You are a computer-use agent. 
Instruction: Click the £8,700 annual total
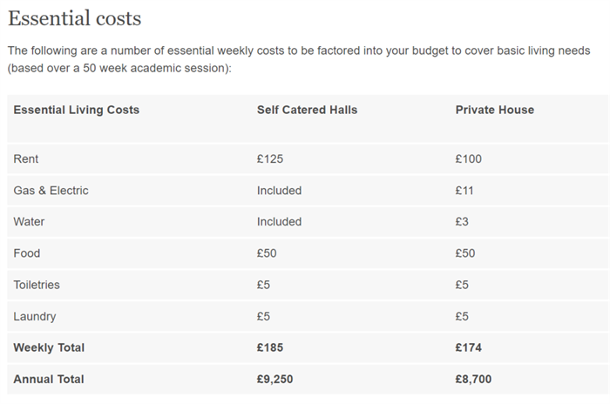click(x=473, y=379)
